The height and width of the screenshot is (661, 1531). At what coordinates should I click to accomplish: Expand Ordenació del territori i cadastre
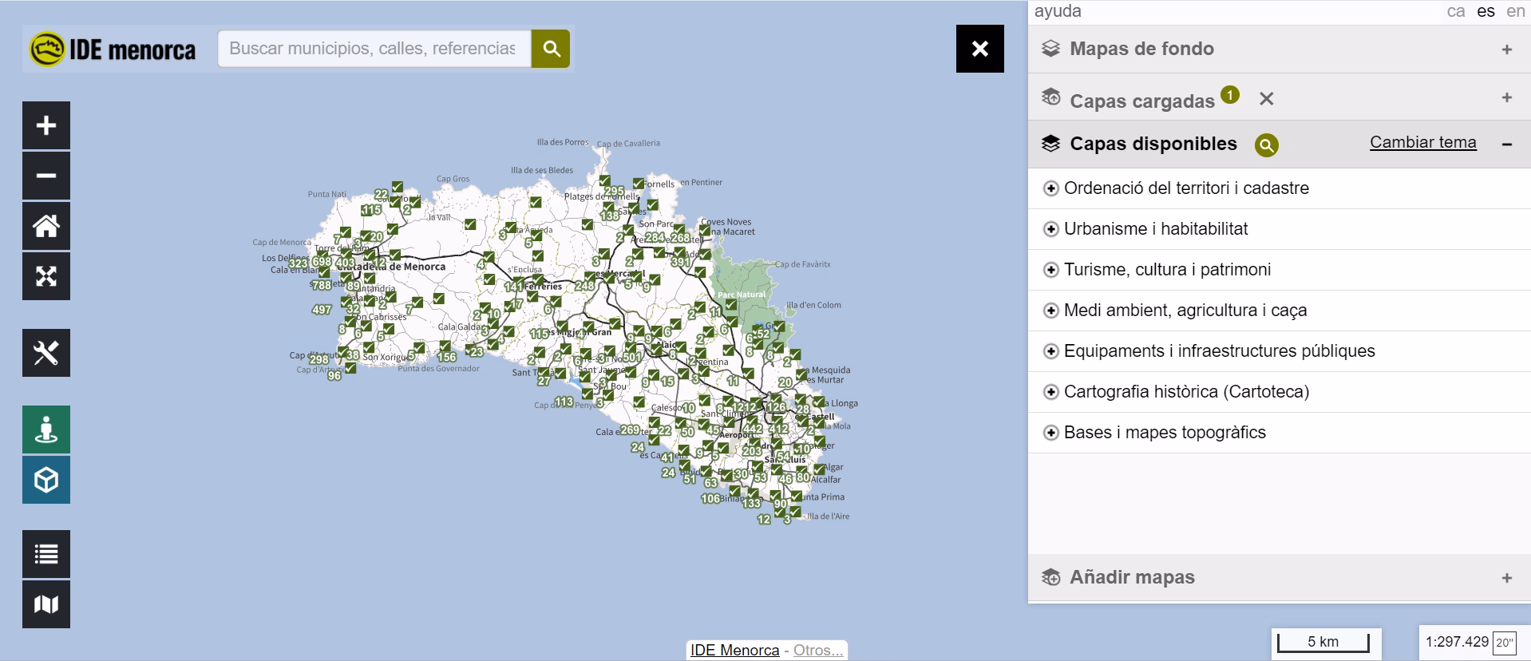[x=1051, y=188]
